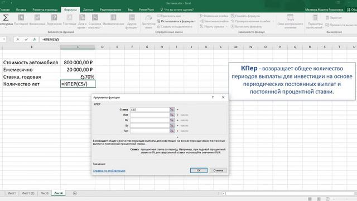The width and height of the screenshot is (357, 201).
Task: Click the AutoSum sigma icon
Action: 6,18
